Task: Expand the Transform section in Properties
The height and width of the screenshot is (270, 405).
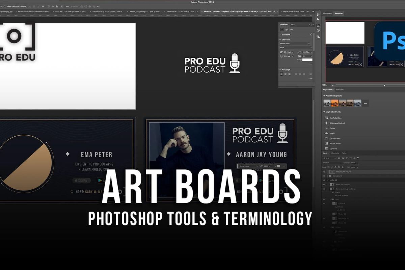Action: point(280,34)
